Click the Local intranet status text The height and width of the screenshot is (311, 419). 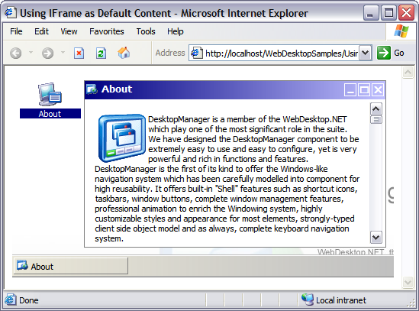click(x=341, y=300)
